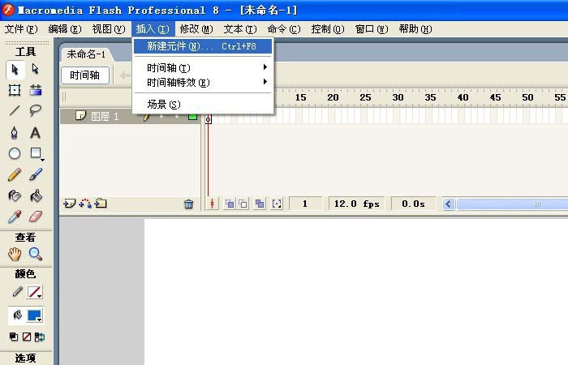Viewport: 568px width, 365px height.
Task: Select the Hand tool
Action: coord(15,254)
